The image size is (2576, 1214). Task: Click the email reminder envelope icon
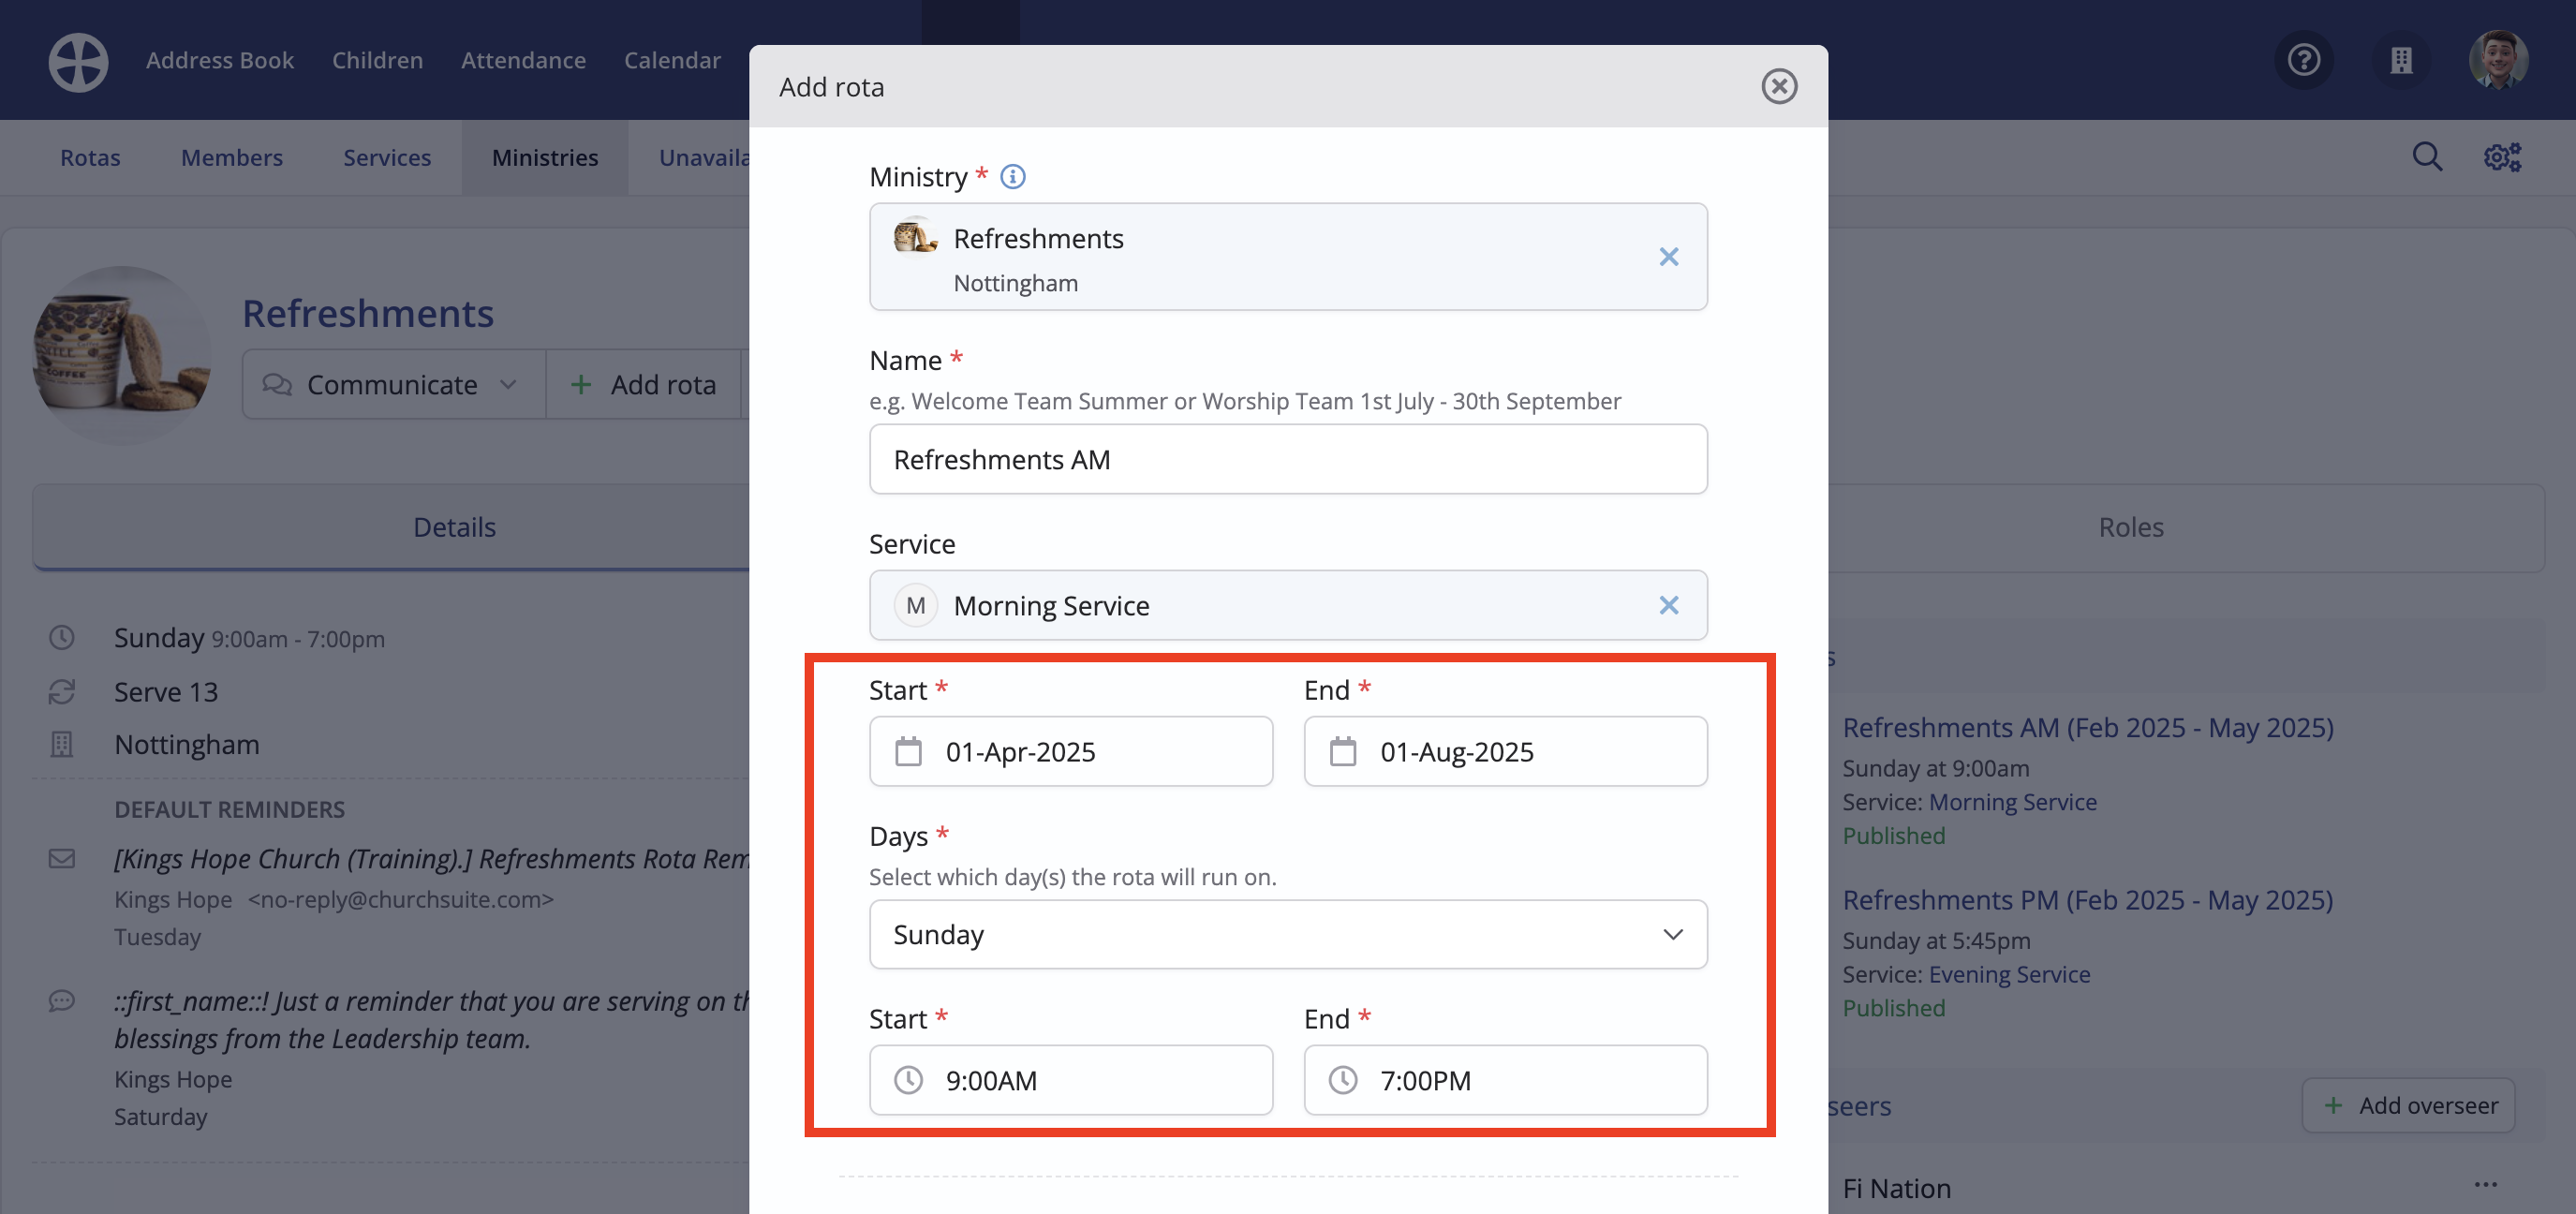click(x=62, y=859)
